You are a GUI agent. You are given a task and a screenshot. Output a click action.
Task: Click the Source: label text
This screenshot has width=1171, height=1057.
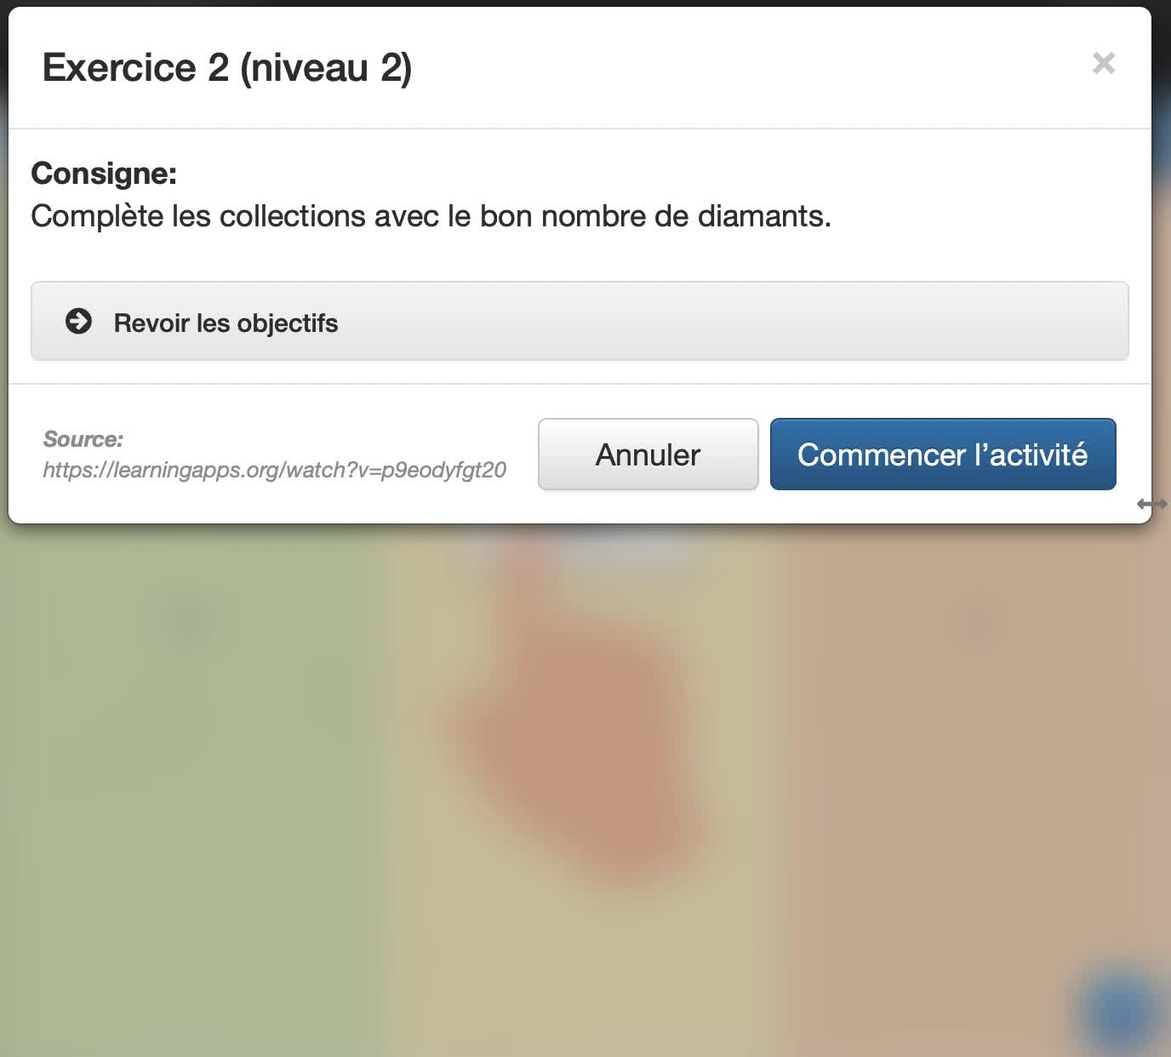(83, 439)
